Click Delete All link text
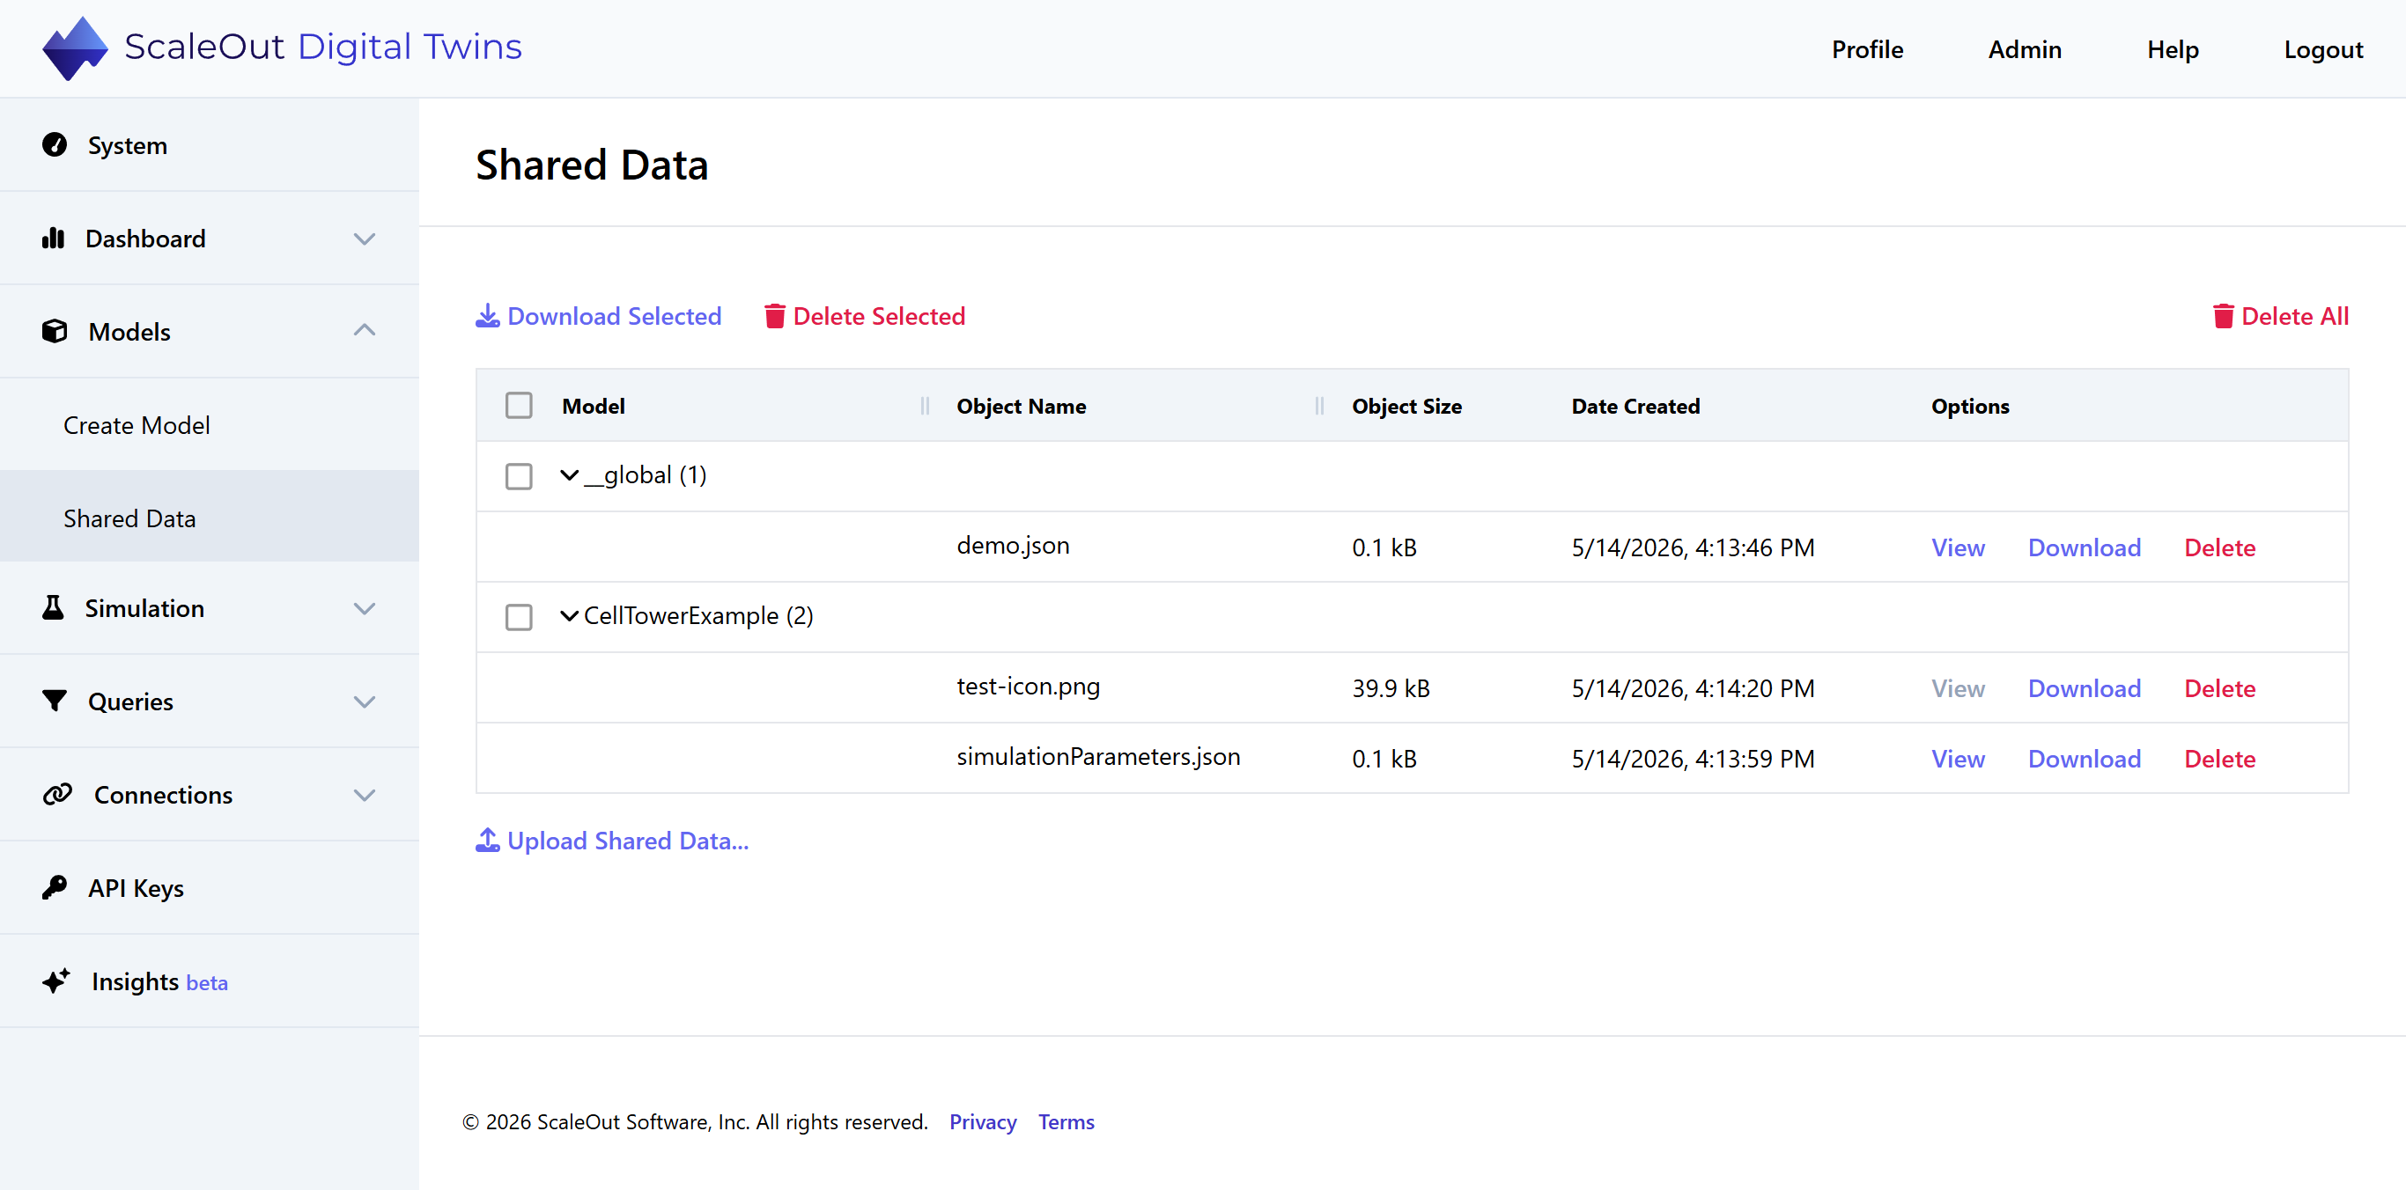Viewport: 2406px width, 1190px height. (2295, 316)
